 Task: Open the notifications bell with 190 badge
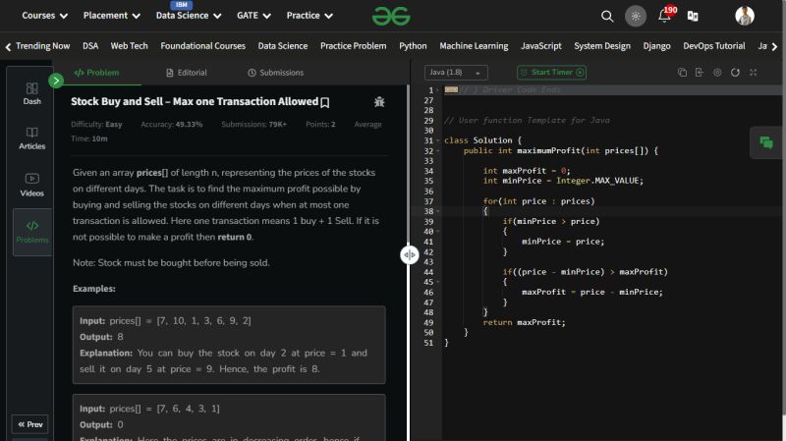click(x=666, y=15)
